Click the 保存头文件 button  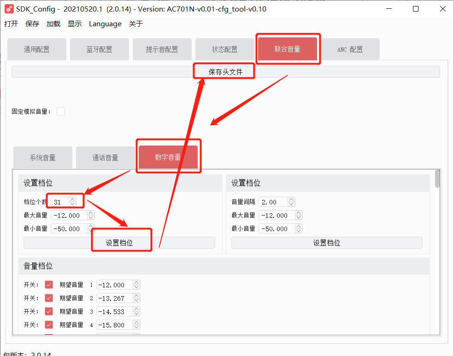click(226, 72)
